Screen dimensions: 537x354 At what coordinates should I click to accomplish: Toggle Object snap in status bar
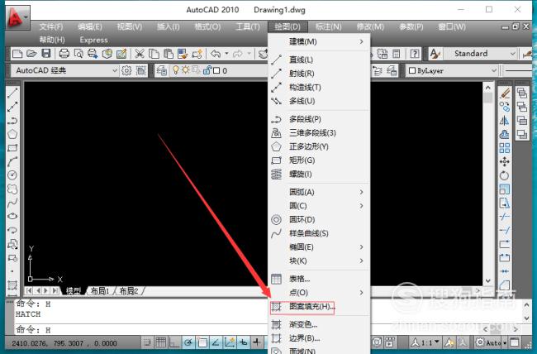(202, 342)
